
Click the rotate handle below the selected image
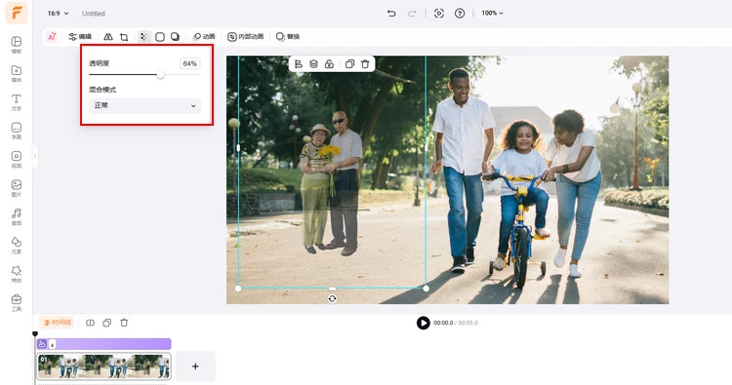click(x=332, y=299)
